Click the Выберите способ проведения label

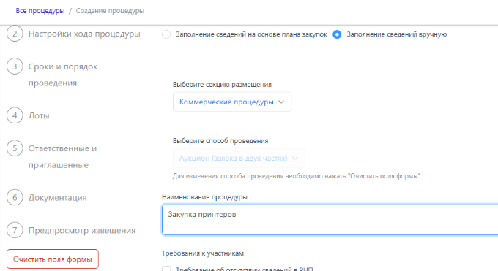pos(220,141)
